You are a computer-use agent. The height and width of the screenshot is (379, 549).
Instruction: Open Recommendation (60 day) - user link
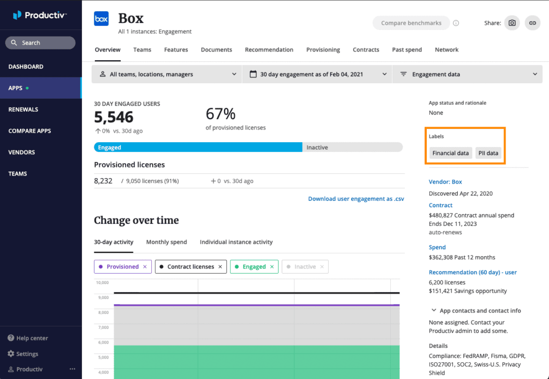pos(473,272)
